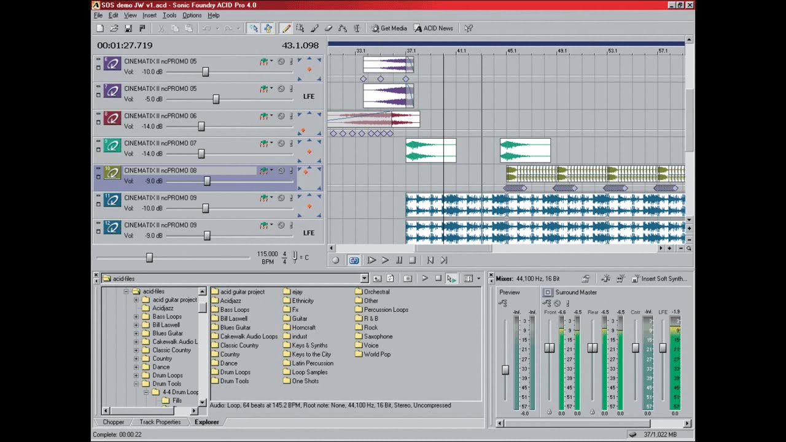
Task: Mute track 10 CINEMATIX II ncPROMO 08
Action: point(281,171)
